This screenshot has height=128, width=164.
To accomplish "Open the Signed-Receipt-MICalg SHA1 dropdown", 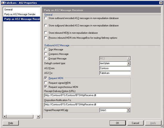I will 128,110.
